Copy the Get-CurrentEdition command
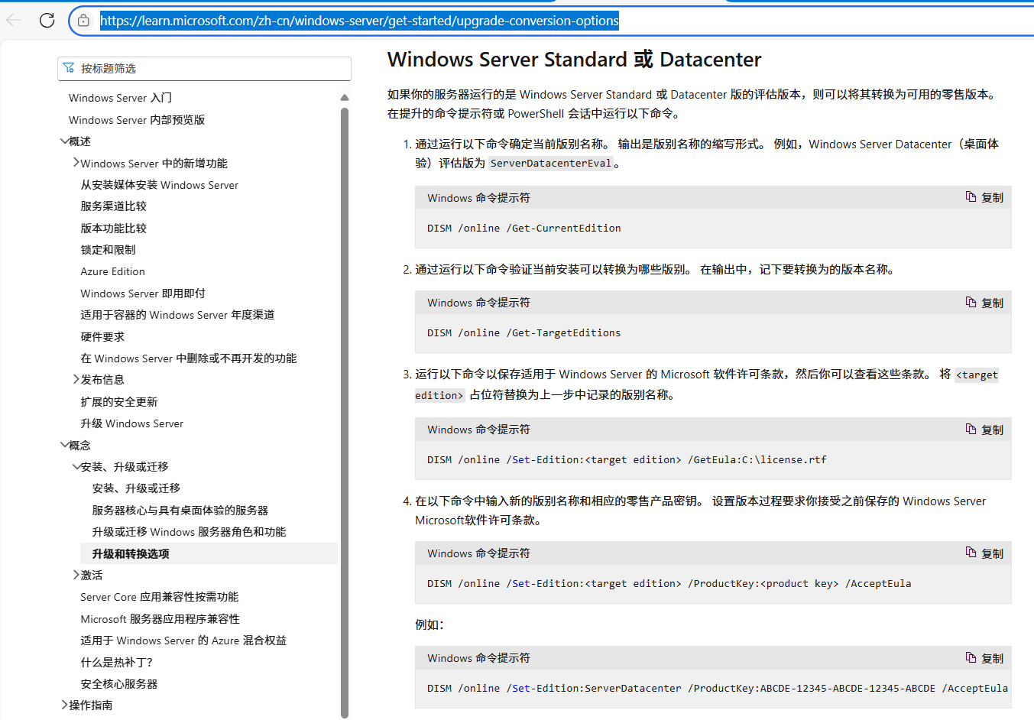The height and width of the screenshot is (720, 1034). [x=984, y=197]
